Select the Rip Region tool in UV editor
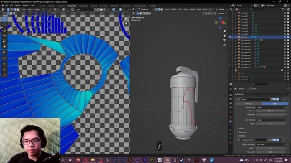This screenshot has width=291, height=163. pyautogui.click(x=4, y=58)
